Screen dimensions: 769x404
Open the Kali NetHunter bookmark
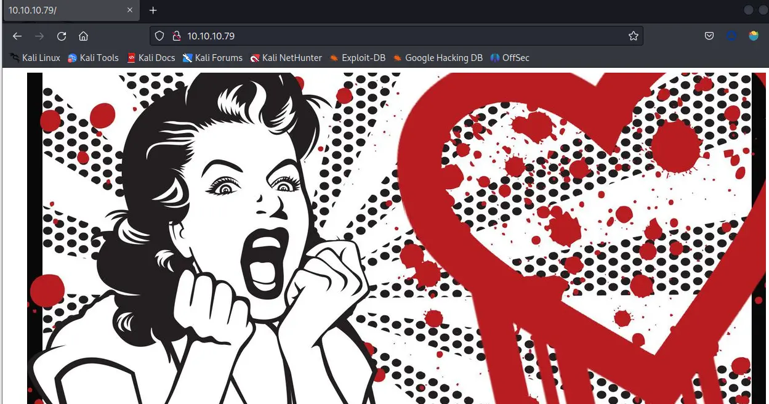coord(286,58)
